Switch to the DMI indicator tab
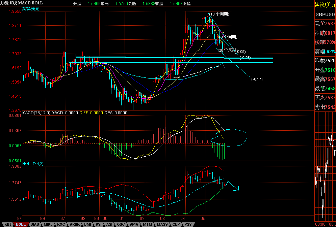336x227 pixels. pyautogui.click(x=88, y=224)
